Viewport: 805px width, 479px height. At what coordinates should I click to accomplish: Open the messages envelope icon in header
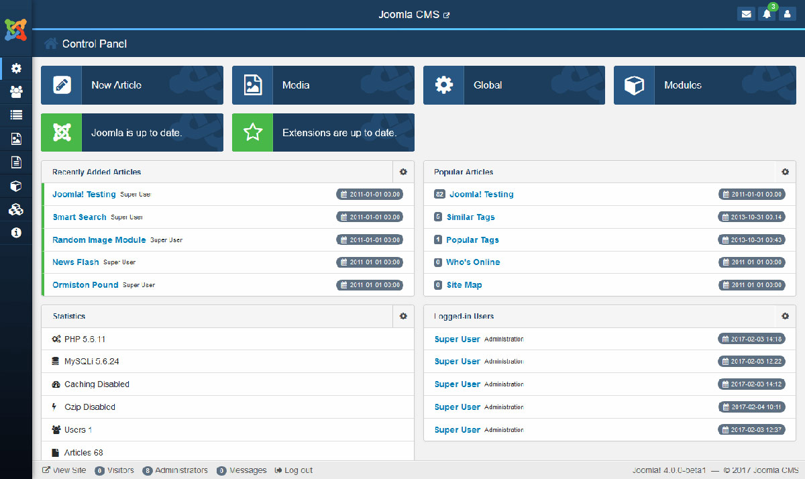746,14
